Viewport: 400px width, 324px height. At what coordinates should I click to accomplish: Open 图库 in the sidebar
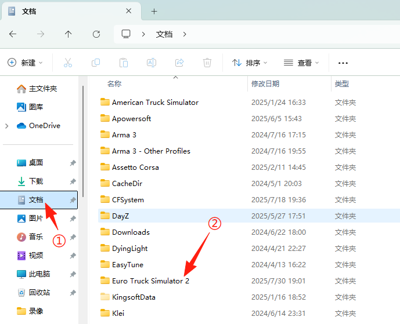30,107
